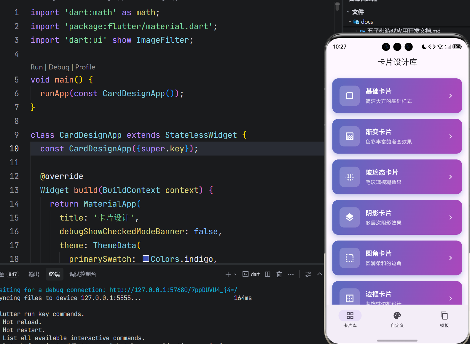Screen dimensions: 470x344
Task: Open the 基础卡片 card
Action: pyautogui.click(x=397, y=96)
